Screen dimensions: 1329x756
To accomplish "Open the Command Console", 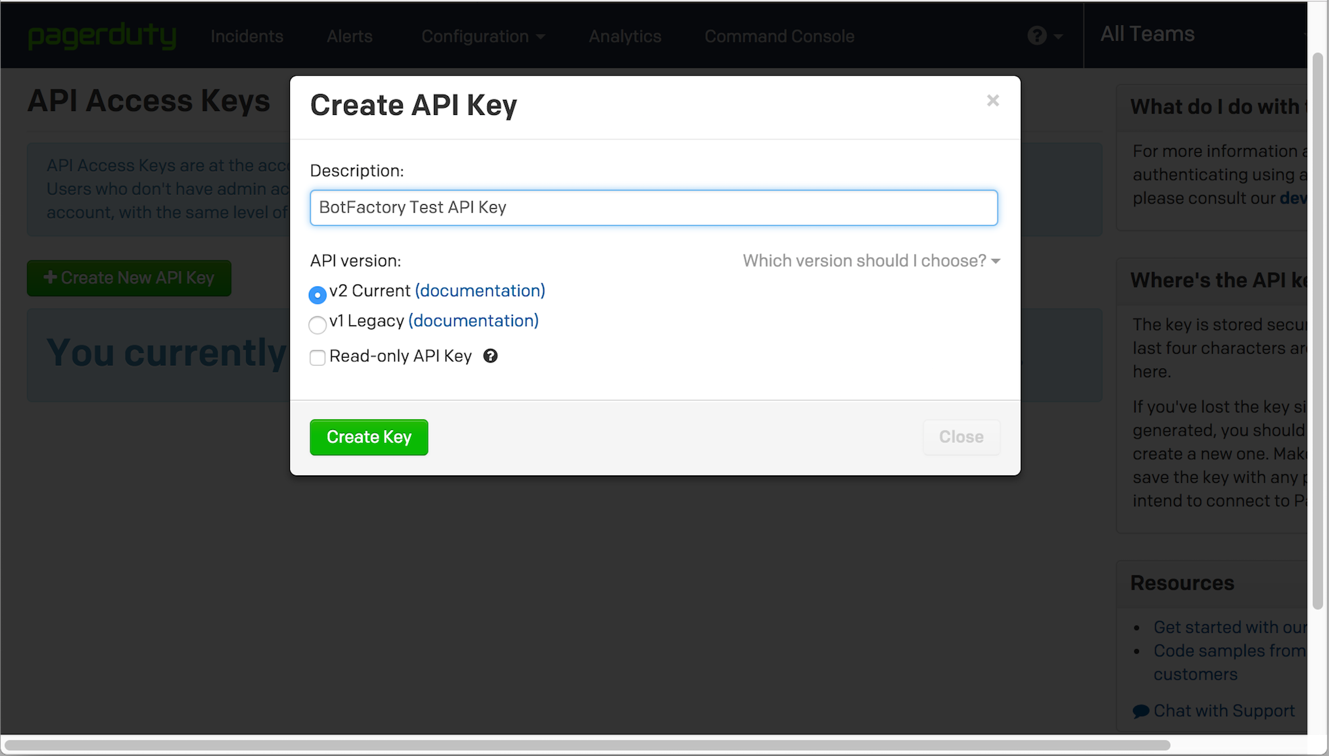I will (779, 36).
